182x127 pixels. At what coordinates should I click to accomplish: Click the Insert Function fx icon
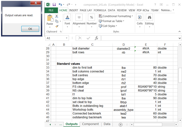tap(97, 38)
